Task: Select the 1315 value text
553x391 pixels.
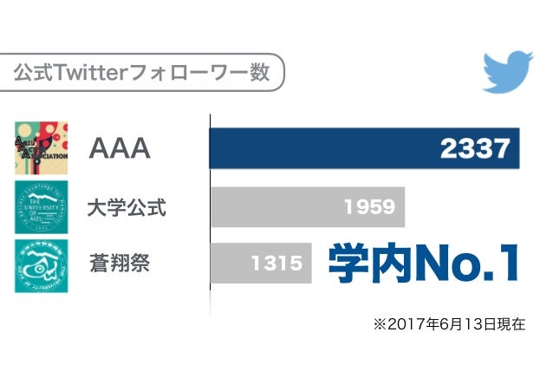Action: 276,263
